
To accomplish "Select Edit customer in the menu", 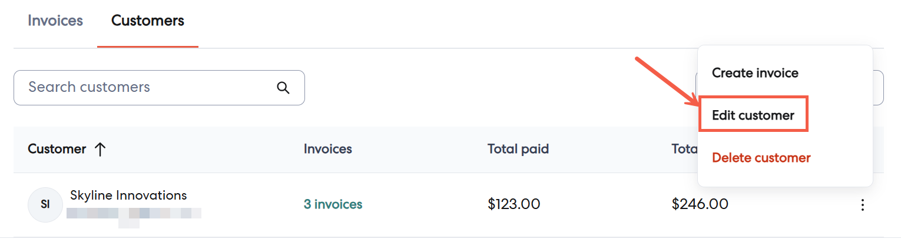I will (753, 115).
